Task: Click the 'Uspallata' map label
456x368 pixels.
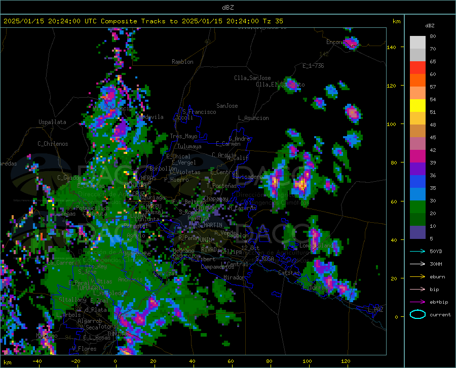Action: pyautogui.click(x=52, y=122)
